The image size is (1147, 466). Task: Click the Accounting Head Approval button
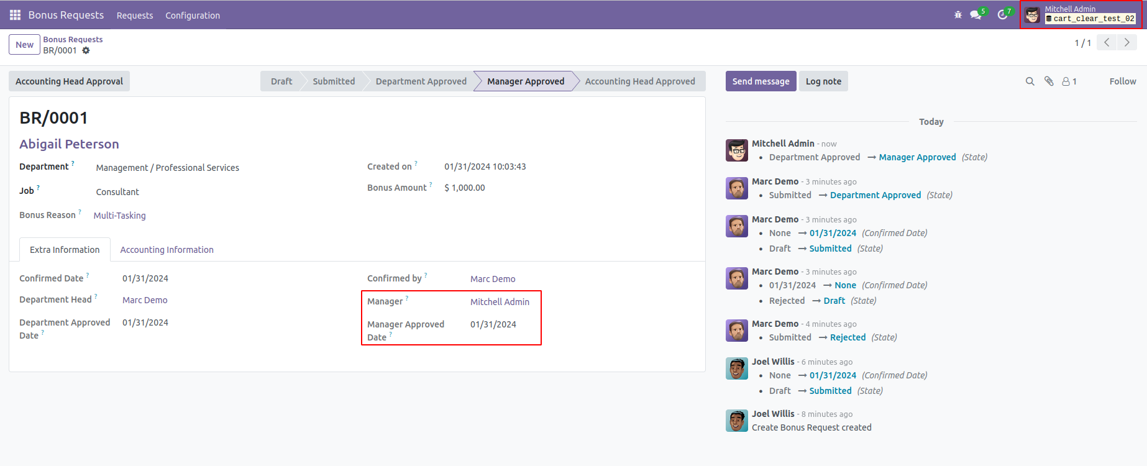pos(69,81)
